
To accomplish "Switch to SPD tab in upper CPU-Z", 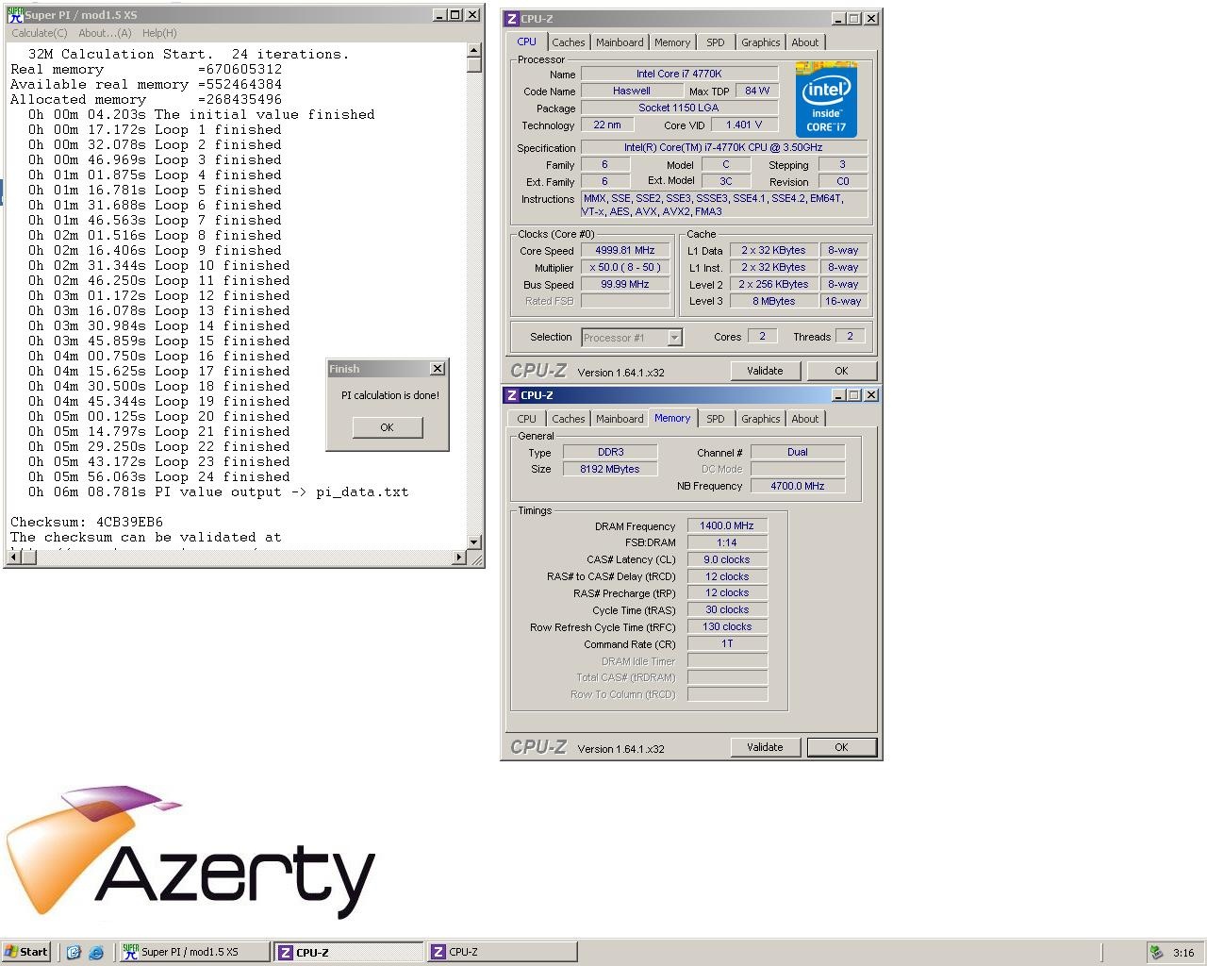I will [x=716, y=42].
